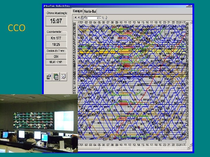Click the horizontal scrollbar right arrow
This screenshot has width=210, height=157.
pos(188,148)
